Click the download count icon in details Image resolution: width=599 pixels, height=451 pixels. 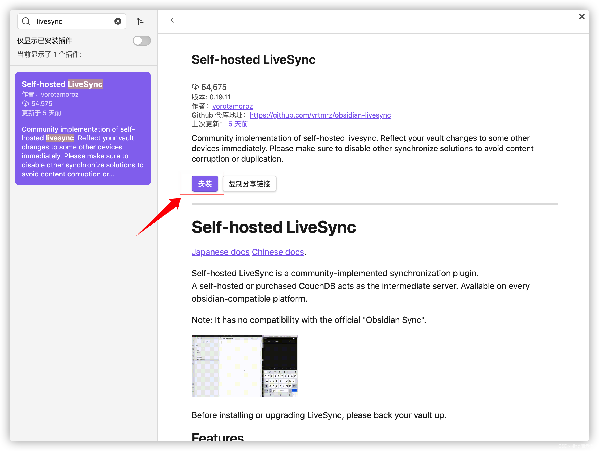click(195, 87)
